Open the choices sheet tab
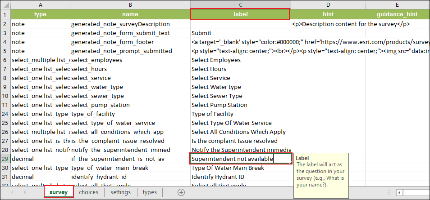Image resolution: width=430 pixels, height=200 pixels. (x=88, y=192)
